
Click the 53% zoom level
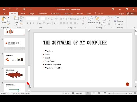130,93
